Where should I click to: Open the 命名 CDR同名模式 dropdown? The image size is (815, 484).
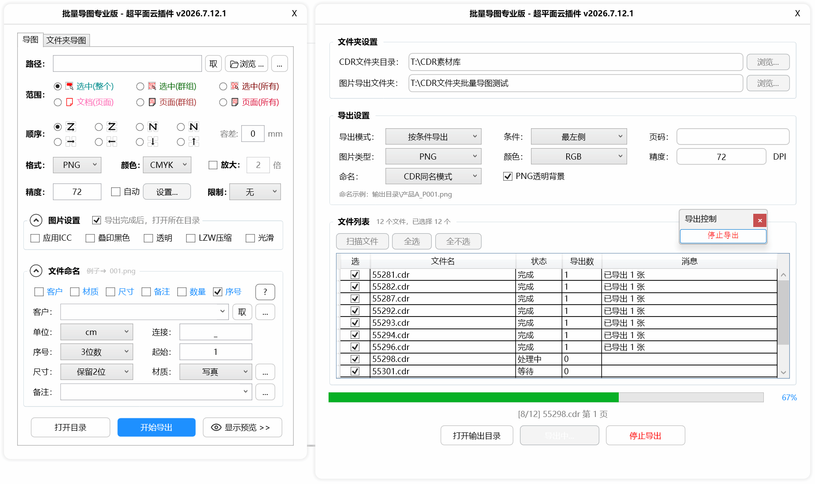point(434,176)
